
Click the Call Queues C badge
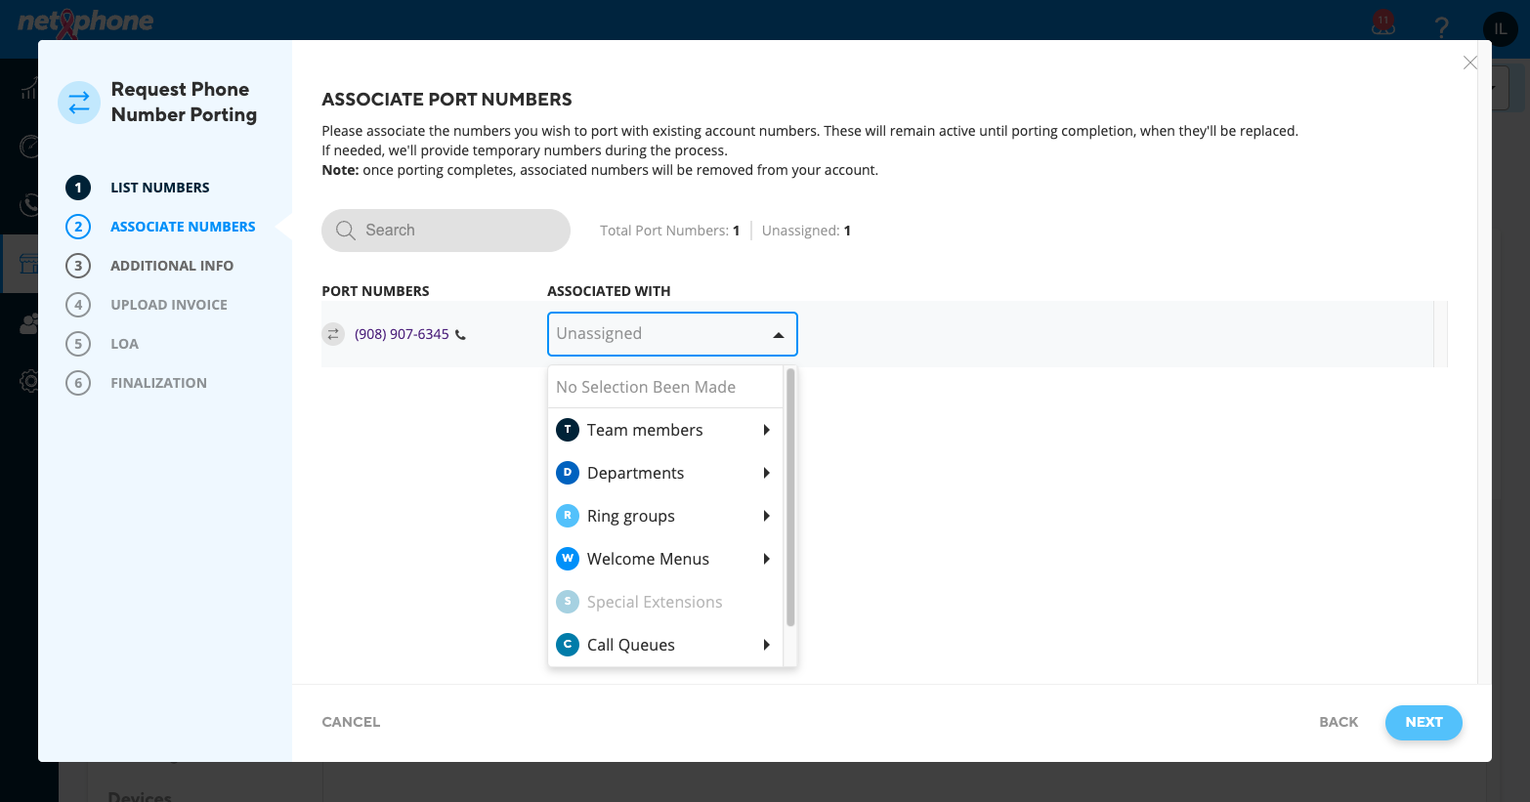point(568,645)
